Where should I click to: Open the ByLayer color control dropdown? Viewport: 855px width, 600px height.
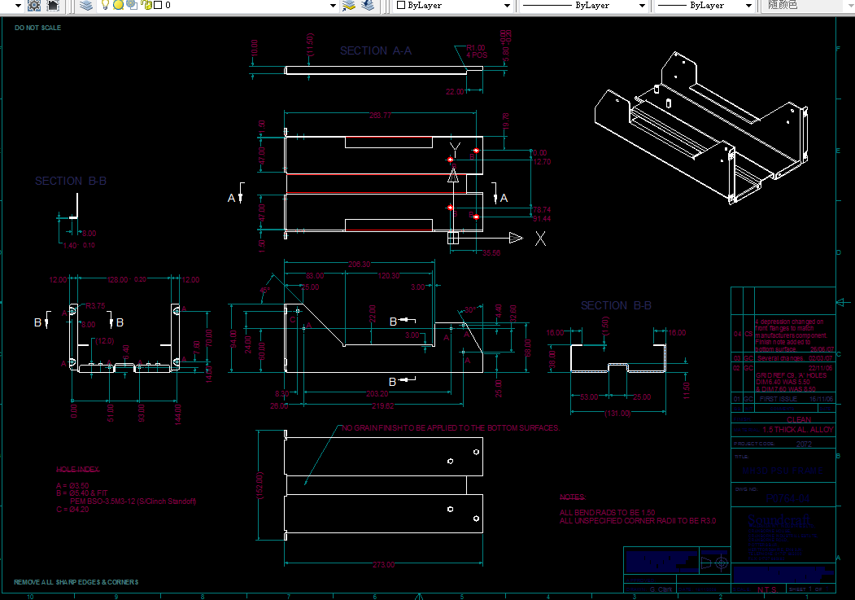click(x=507, y=6)
